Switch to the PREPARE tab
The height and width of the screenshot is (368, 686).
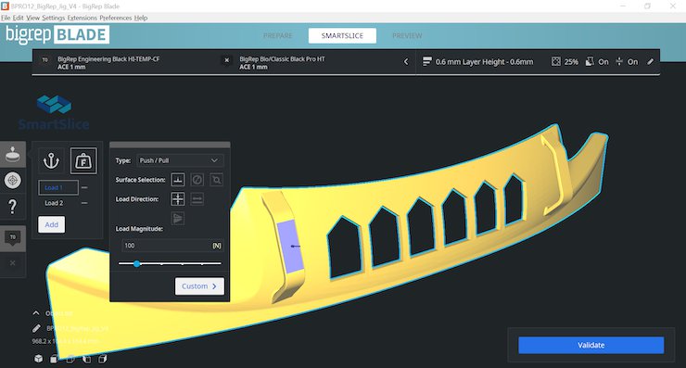(x=278, y=35)
